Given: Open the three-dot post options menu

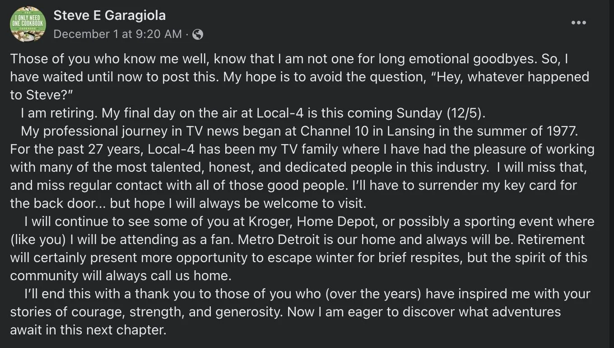Looking at the screenshot, I should 578,23.
